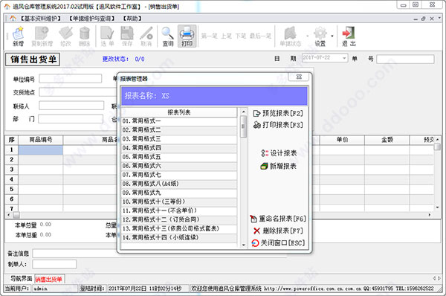Screen dimensions: 446x296
Task: Open 查询 magnifier search tool
Action: (168, 36)
